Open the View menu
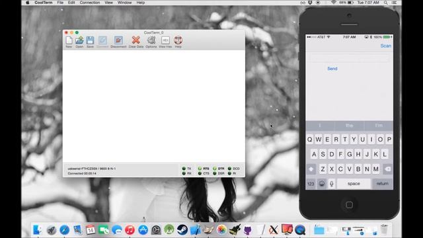 [x=108, y=3]
